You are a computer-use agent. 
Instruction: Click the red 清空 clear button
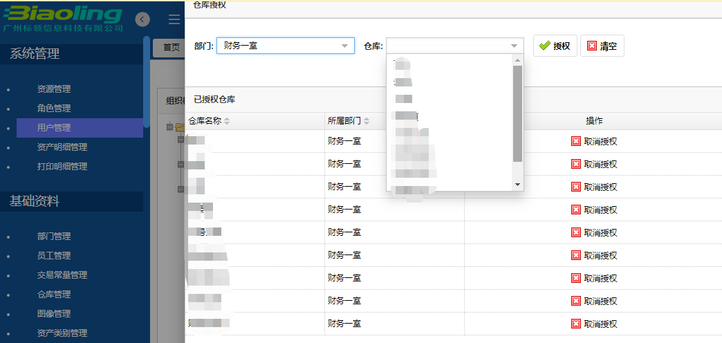(x=602, y=46)
